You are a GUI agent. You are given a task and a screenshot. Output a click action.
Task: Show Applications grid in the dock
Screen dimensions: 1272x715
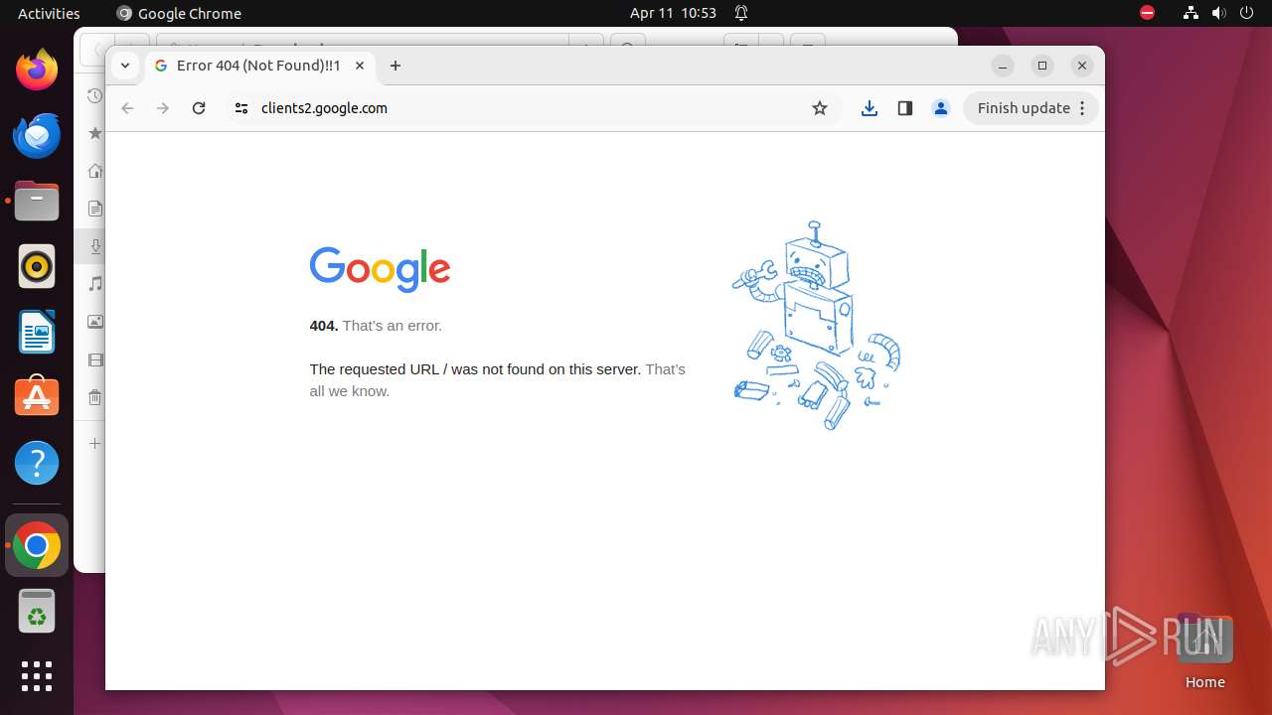coord(37,676)
